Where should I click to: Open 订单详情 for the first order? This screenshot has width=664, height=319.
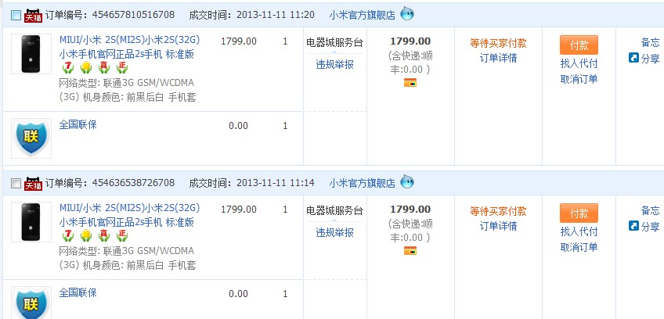coord(499,58)
